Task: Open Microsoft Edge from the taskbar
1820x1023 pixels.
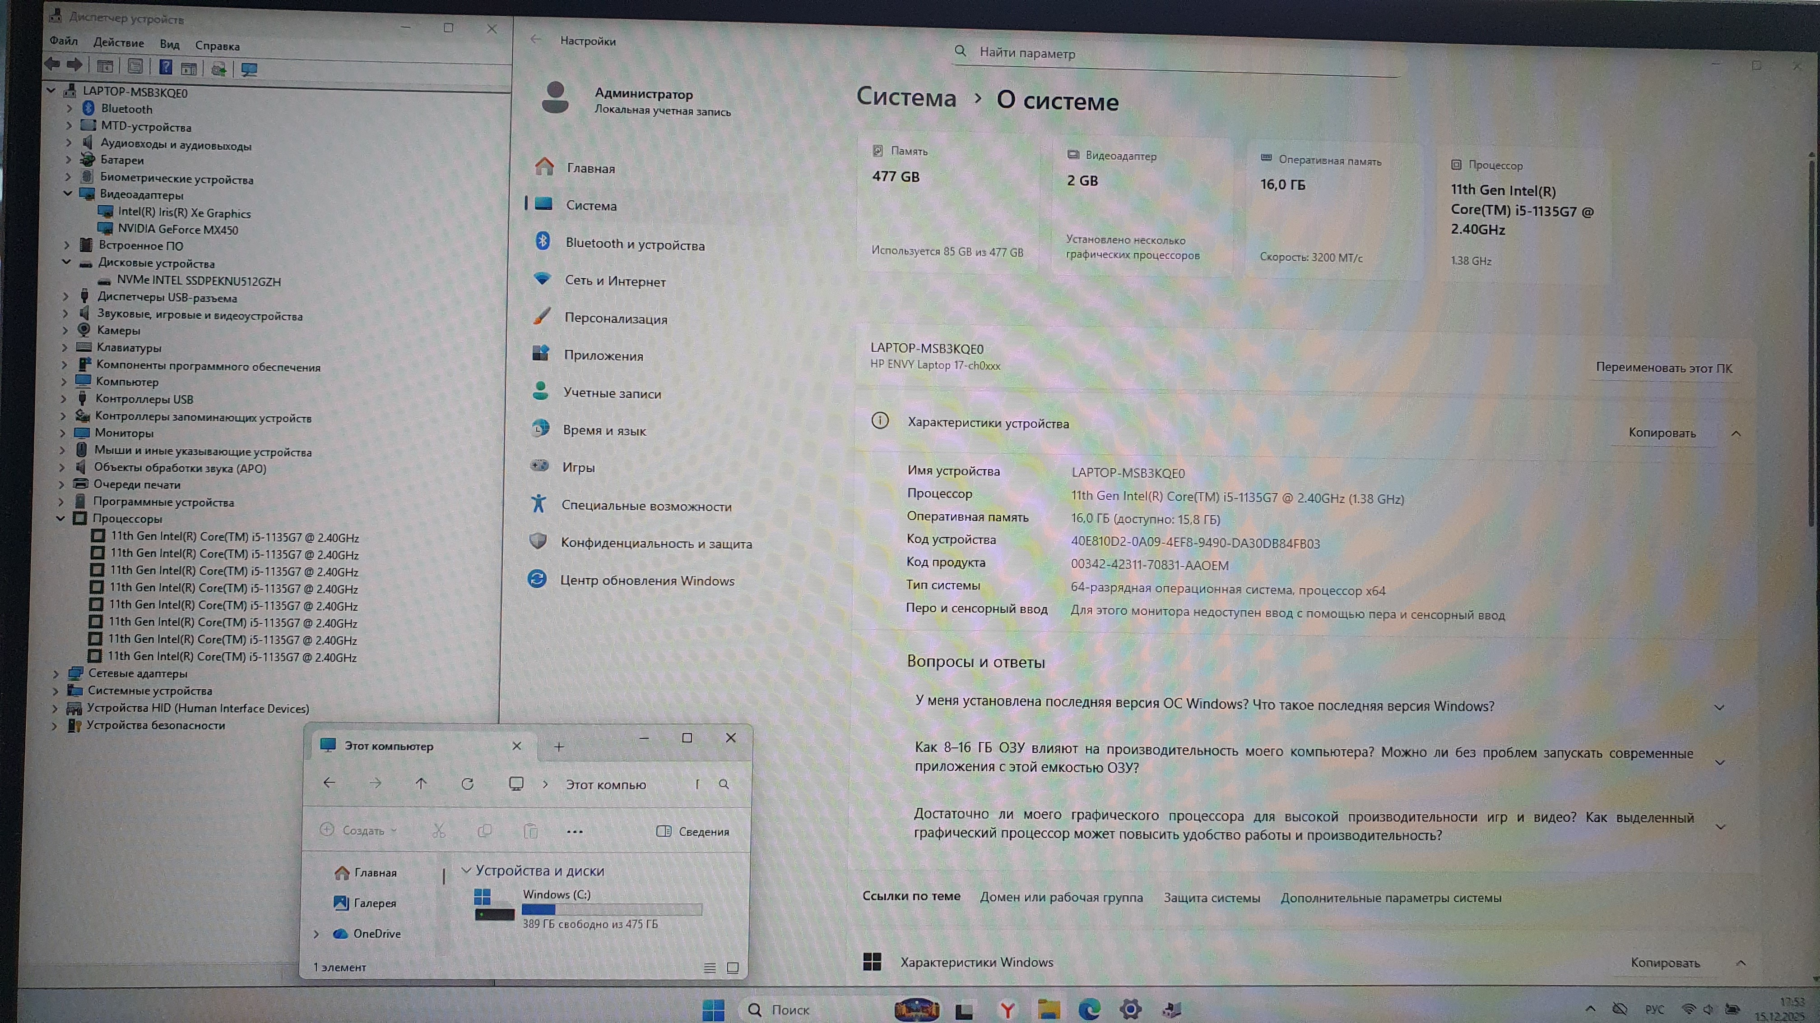Action: click(x=1089, y=1009)
